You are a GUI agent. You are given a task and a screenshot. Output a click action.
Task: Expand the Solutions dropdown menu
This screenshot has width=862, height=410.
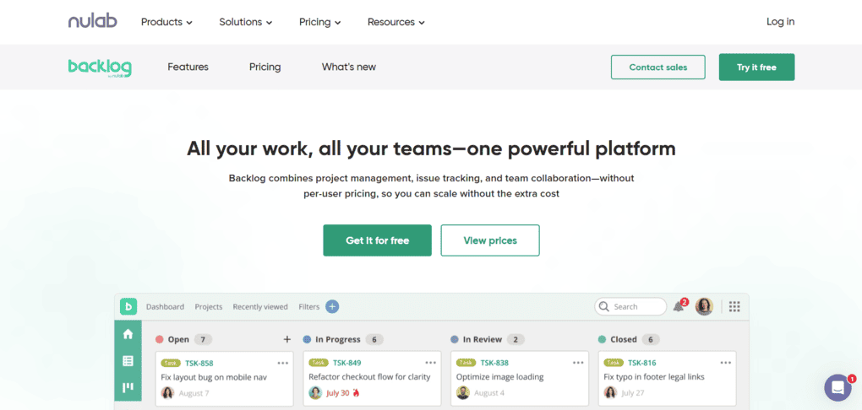click(245, 22)
